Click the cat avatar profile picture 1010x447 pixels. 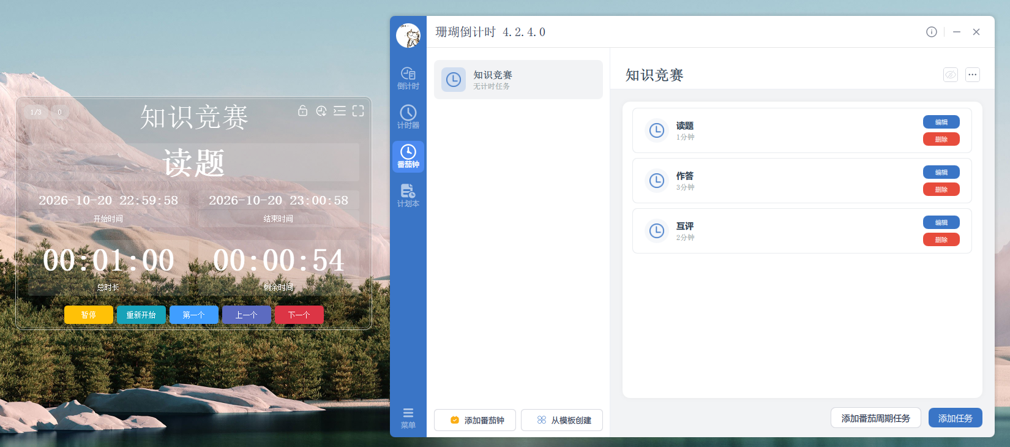(408, 36)
